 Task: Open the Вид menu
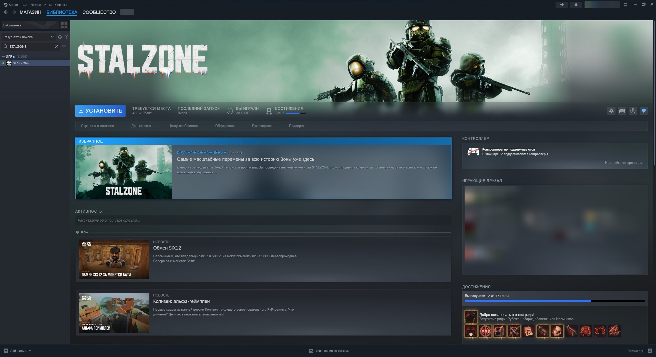[x=24, y=5]
